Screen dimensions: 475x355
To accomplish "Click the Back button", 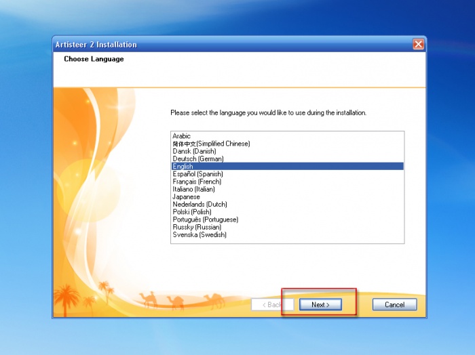I will point(272,304).
